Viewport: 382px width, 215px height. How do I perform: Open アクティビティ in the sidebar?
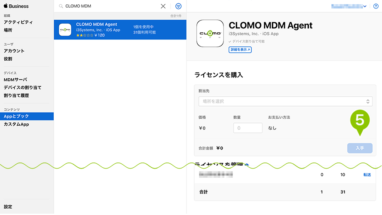pyautogui.click(x=18, y=22)
